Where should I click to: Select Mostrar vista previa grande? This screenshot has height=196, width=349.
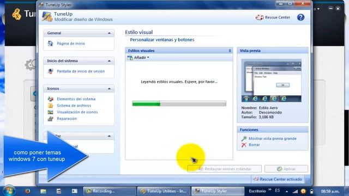point(273,138)
